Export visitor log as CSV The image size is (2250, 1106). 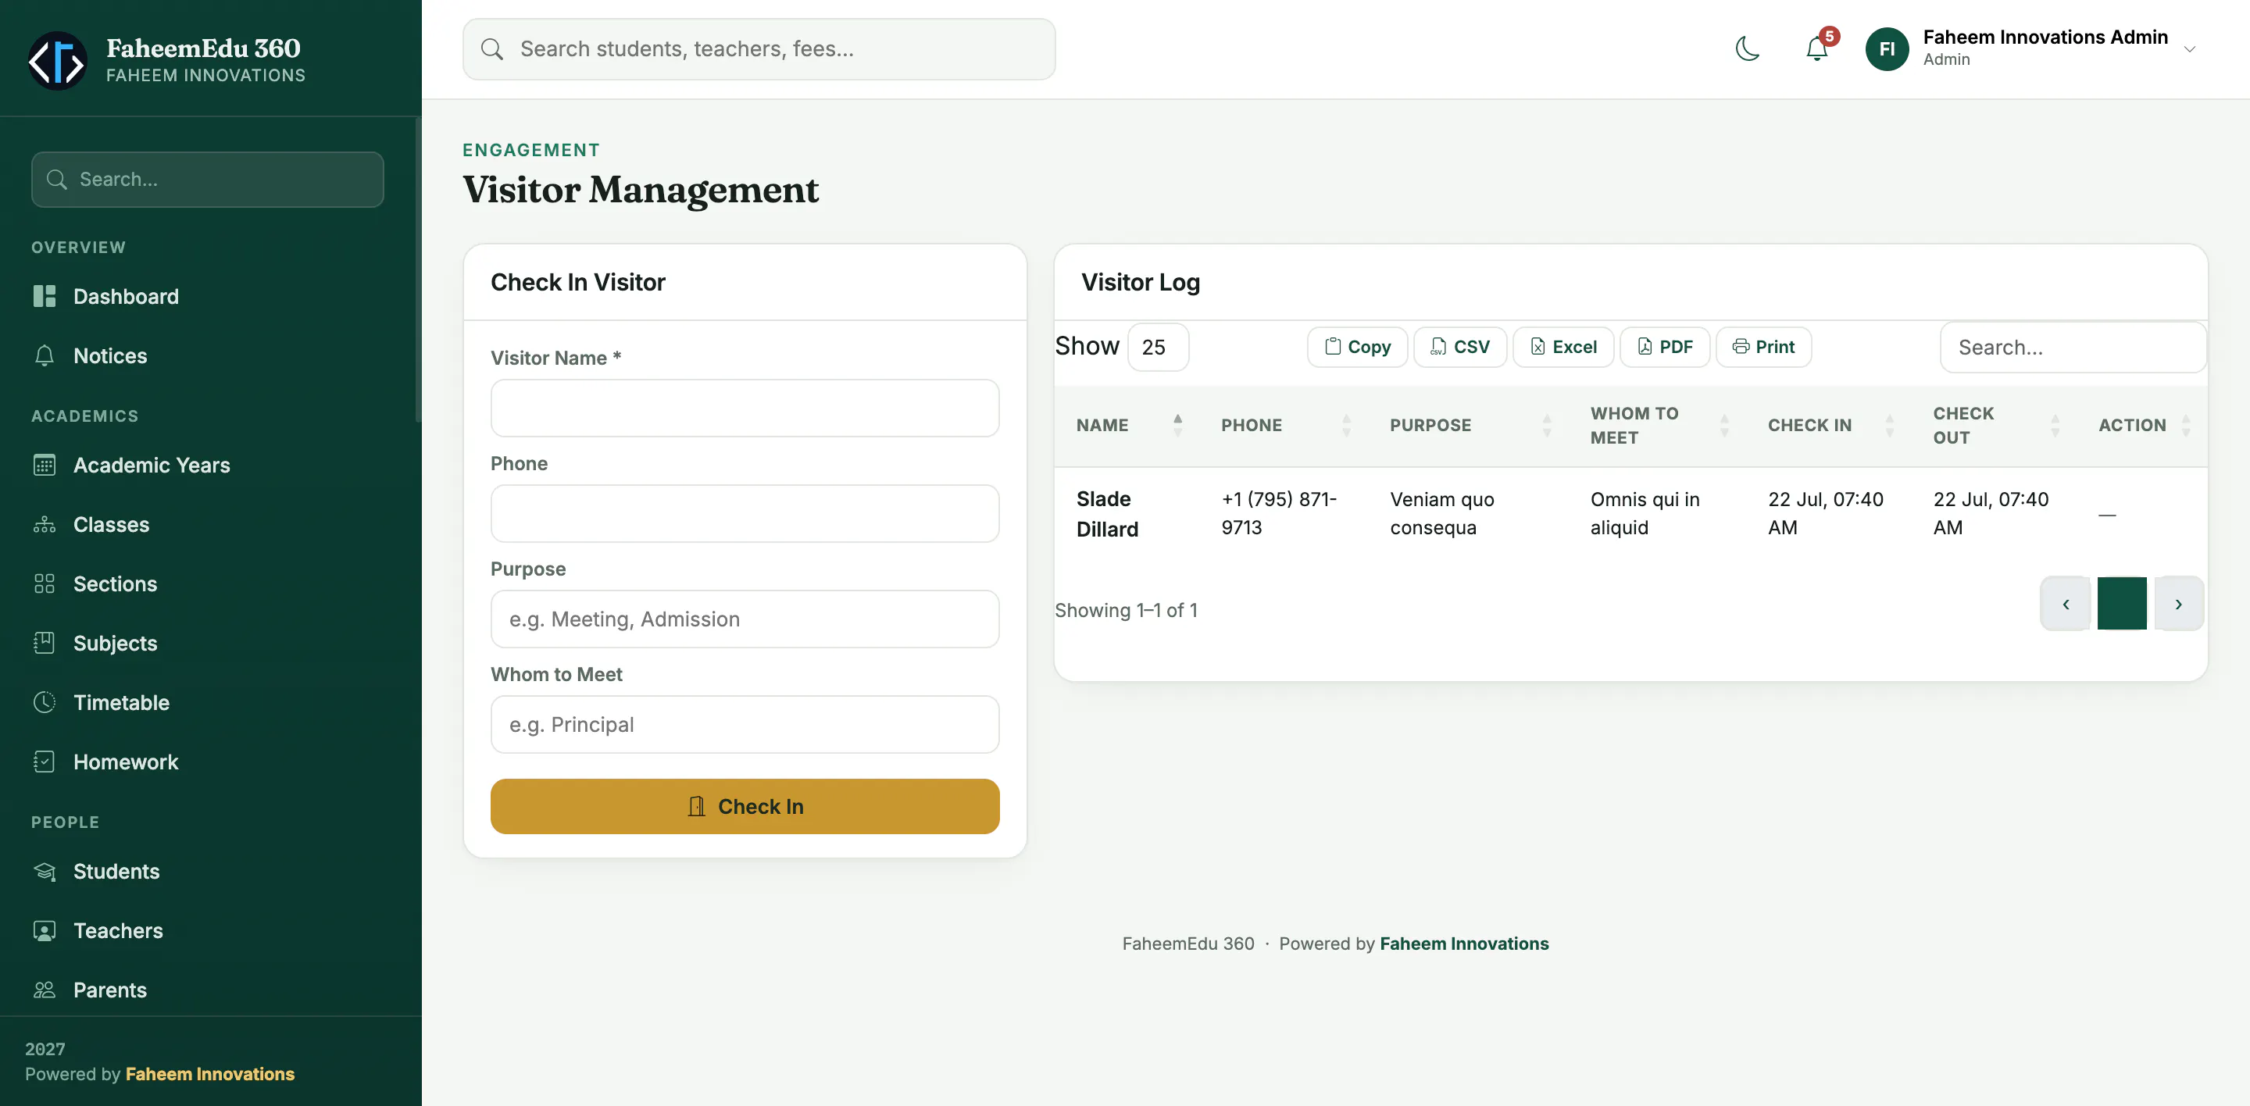click(1459, 348)
